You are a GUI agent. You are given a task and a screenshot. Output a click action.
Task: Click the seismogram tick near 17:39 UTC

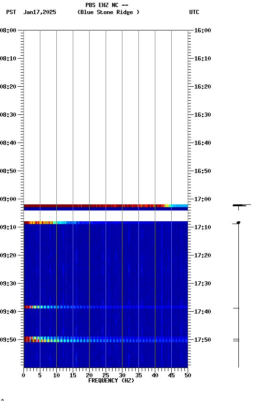(236, 308)
